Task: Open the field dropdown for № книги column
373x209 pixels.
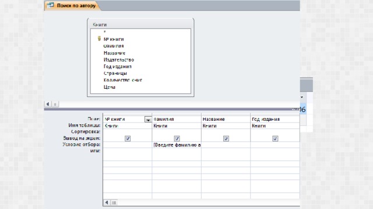Action: pyautogui.click(x=148, y=120)
